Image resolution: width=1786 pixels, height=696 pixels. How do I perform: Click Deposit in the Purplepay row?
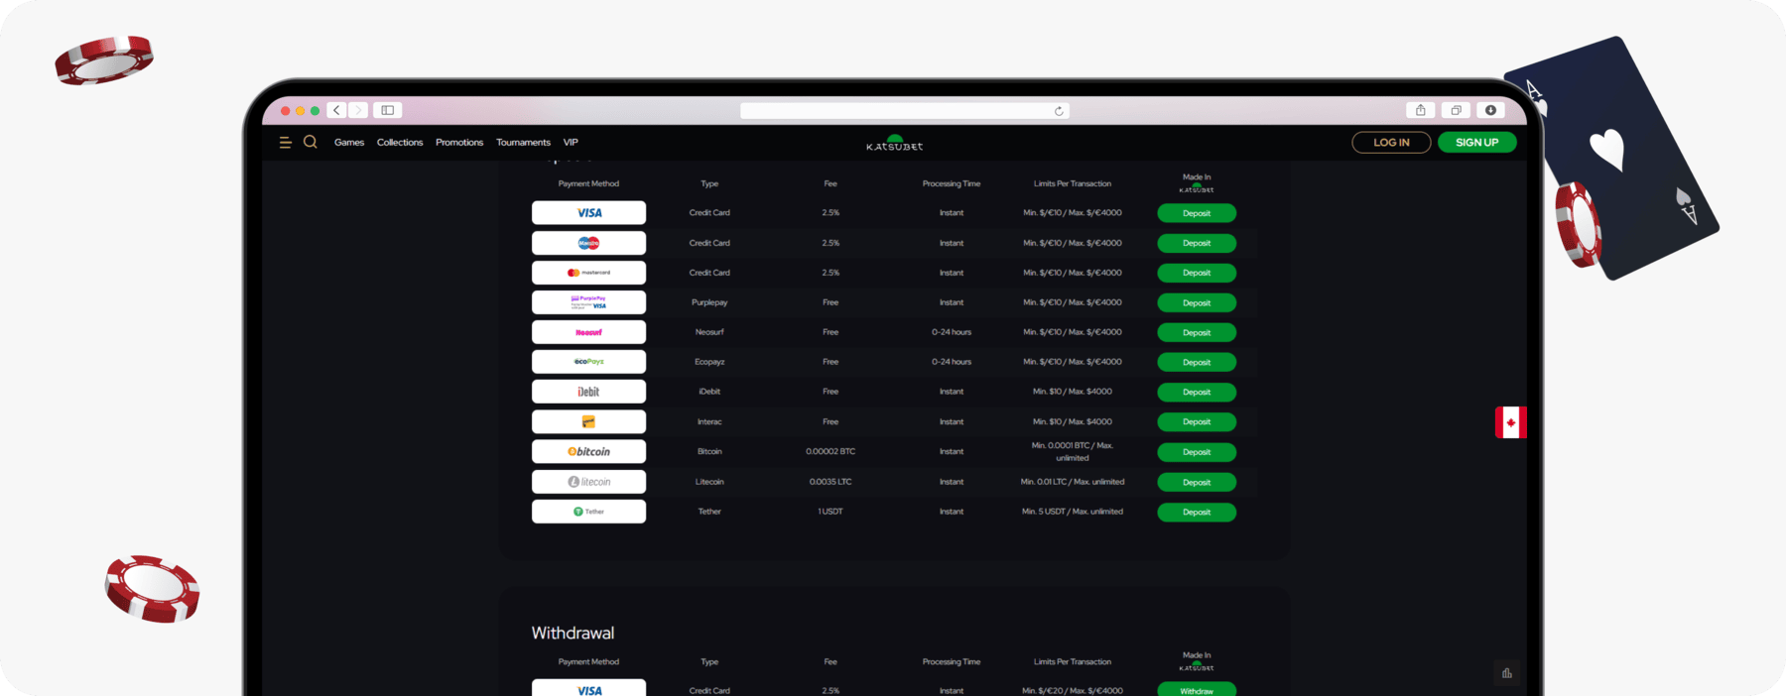[x=1197, y=302]
